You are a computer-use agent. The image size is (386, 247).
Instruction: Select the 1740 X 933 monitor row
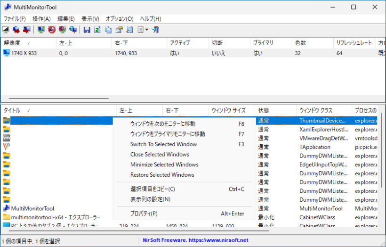pyautogui.click(x=193, y=53)
